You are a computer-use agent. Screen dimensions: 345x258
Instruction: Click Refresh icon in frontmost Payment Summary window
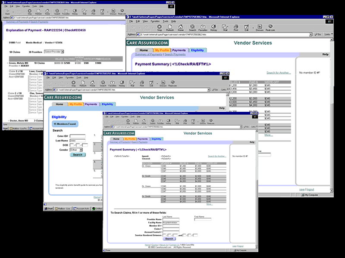coord(136,122)
